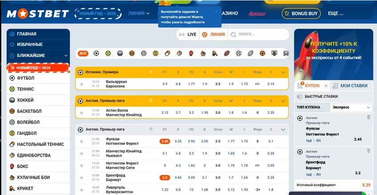Image resolution: width=377 pixels, height=195 pixels.
Task: Open the Футбол sidebar category
Action: [25, 78]
